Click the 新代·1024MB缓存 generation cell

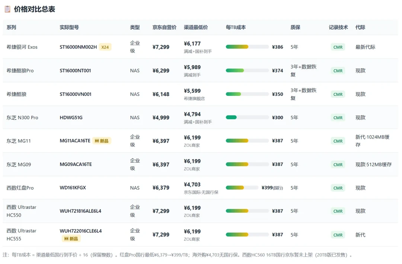pos(372,141)
